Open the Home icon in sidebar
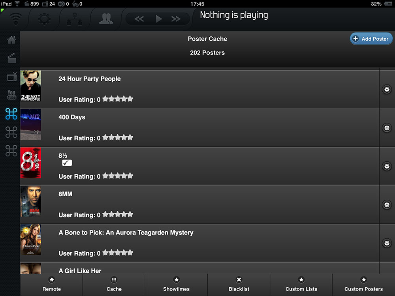The width and height of the screenshot is (395, 296). 11,39
